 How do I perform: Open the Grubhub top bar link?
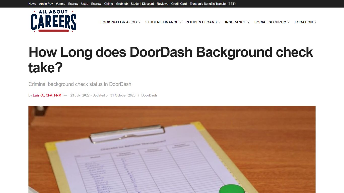click(x=122, y=4)
